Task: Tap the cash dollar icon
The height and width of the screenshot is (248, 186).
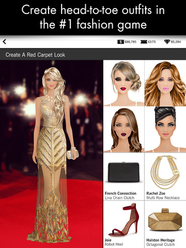Action: pos(120,42)
